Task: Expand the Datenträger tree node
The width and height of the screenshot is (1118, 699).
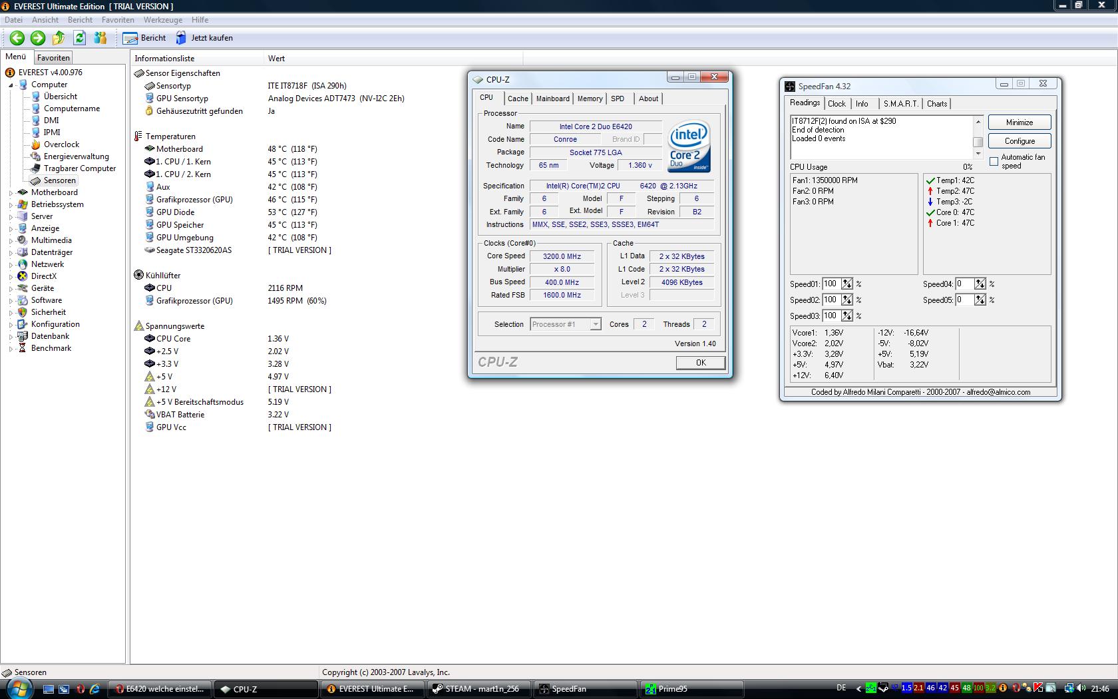Action: coord(11,253)
